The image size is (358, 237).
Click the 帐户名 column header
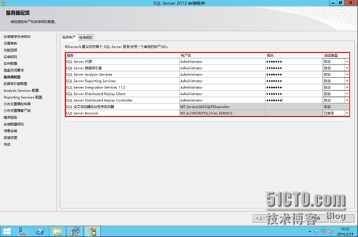pos(222,56)
